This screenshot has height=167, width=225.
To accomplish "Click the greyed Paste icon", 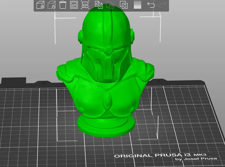I will click(x=110, y=5).
